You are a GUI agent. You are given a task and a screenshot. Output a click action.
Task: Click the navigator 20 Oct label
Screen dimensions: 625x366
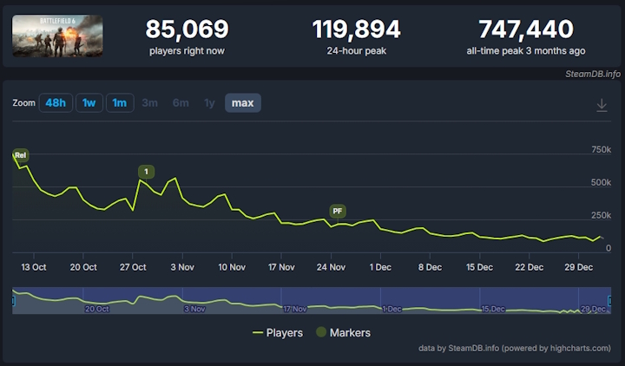[97, 309]
